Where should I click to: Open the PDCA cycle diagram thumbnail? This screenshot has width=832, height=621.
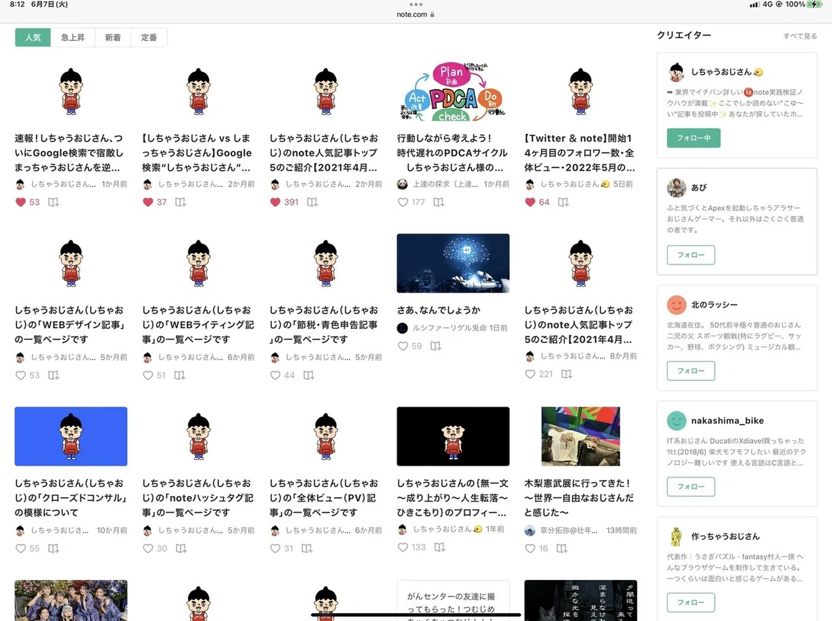(453, 90)
